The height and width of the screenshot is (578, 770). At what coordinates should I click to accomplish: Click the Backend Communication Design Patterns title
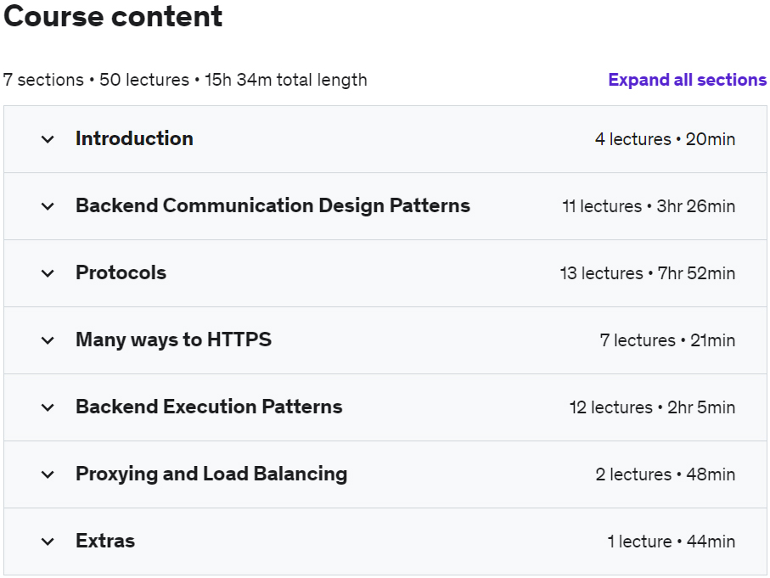point(273,205)
